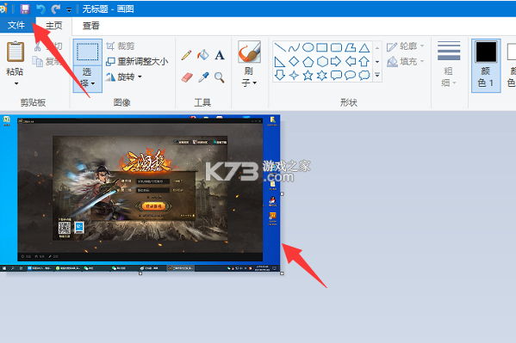Select the Pencil tool
The height and width of the screenshot is (343, 516).
pyautogui.click(x=186, y=55)
